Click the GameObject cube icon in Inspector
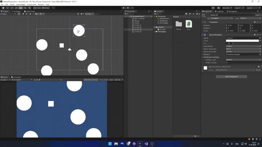 (x=203, y=16)
